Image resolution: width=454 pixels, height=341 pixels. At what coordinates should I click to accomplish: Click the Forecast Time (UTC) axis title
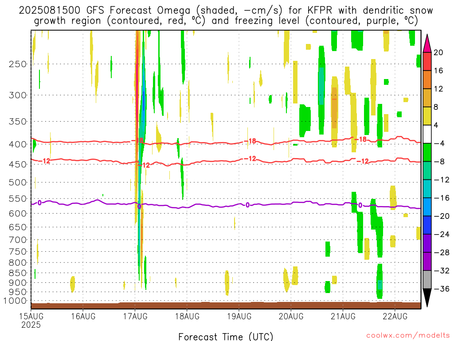[226, 337]
